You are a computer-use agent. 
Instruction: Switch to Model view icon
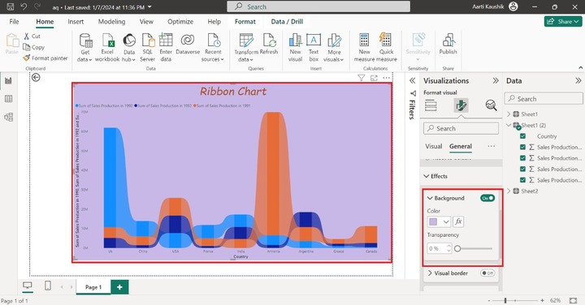coord(8,117)
